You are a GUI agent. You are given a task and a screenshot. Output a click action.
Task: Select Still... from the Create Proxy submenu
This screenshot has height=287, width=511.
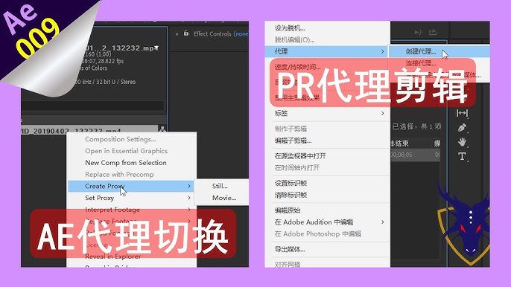[x=220, y=186]
